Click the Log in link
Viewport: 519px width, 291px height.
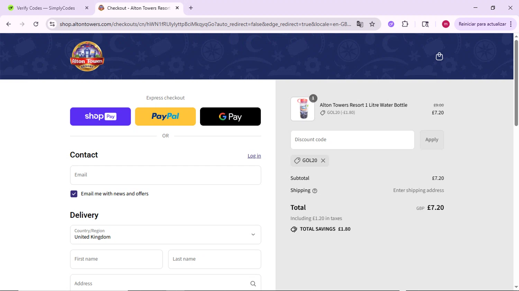[254, 156]
